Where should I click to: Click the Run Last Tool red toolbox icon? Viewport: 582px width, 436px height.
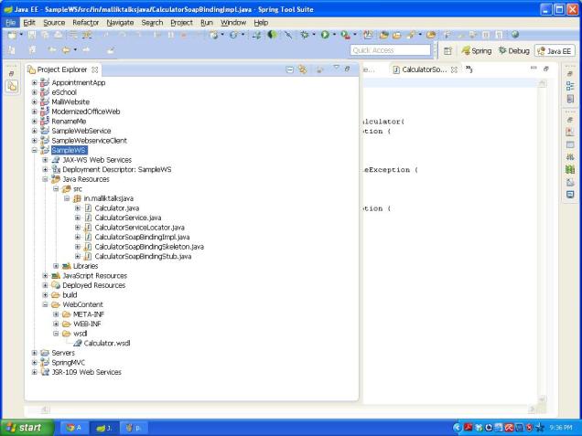click(345, 35)
